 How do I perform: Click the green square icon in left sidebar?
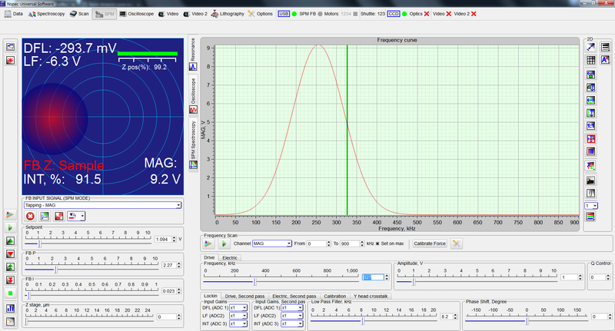(x=11, y=293)
